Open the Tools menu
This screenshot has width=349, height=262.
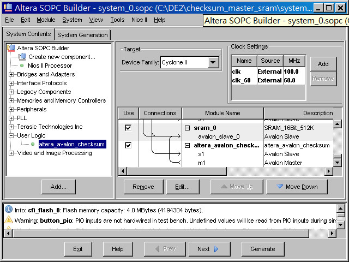(117, 20)
